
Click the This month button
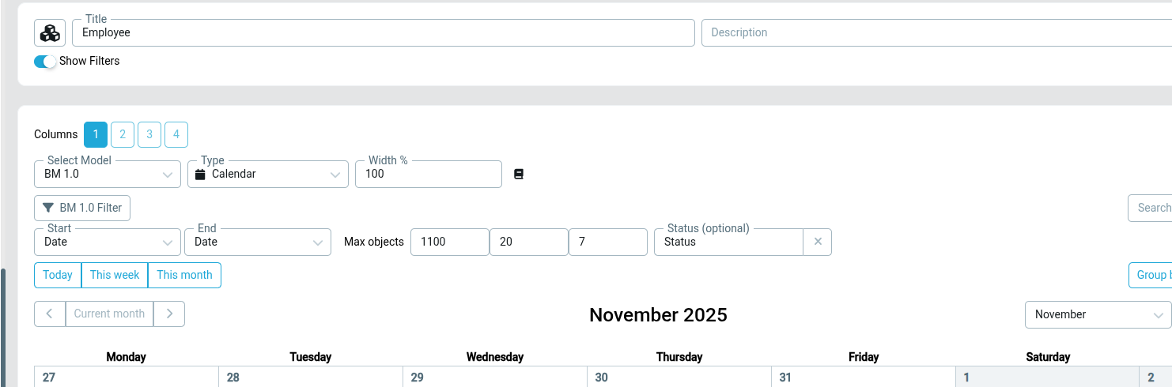coord(184,275)
